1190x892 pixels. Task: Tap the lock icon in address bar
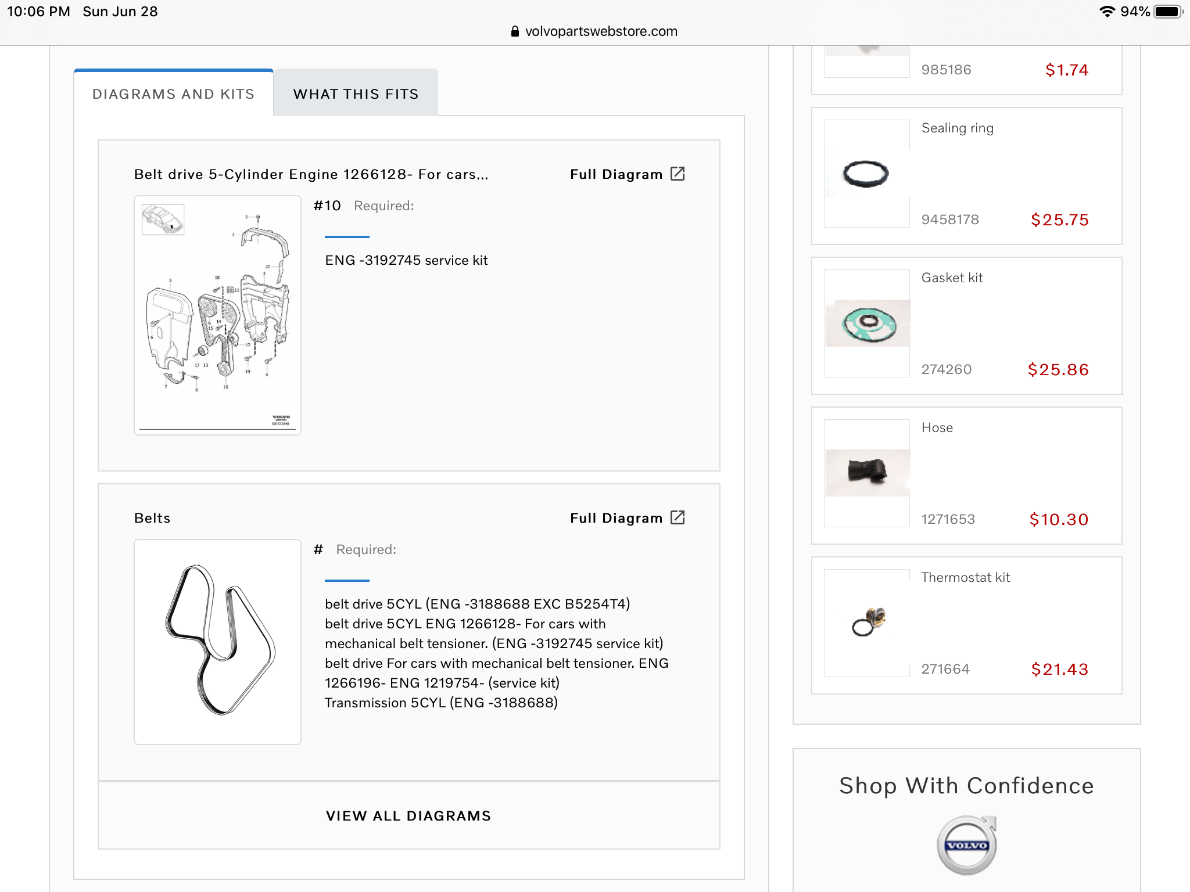point(514,31)
